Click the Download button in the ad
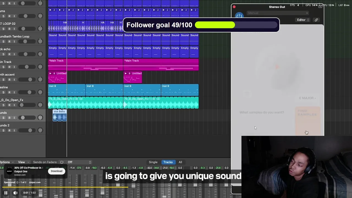 [x=57, y=171]
